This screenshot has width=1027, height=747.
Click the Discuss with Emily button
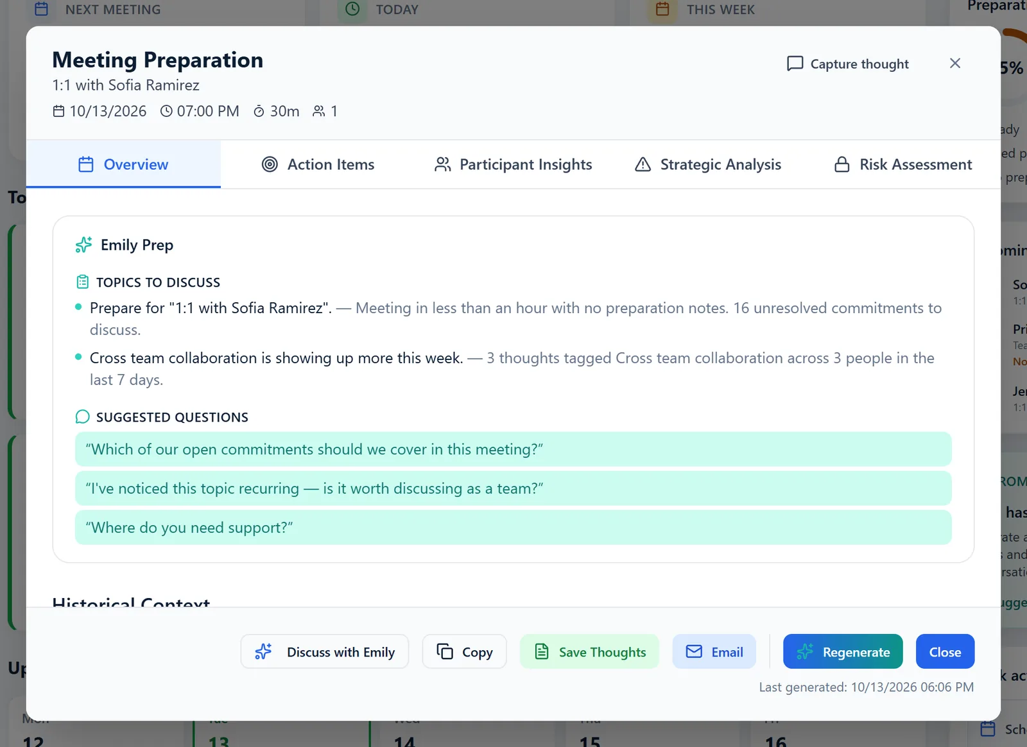(325, 651)
